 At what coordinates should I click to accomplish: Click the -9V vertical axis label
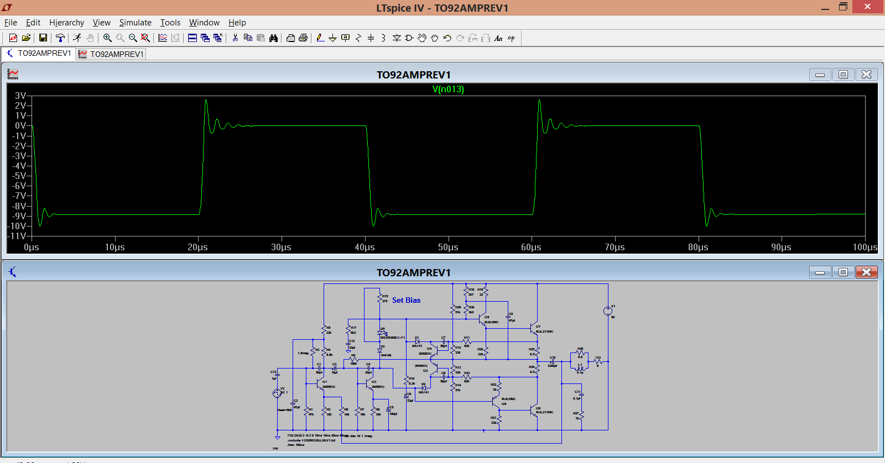pos(19,216)
